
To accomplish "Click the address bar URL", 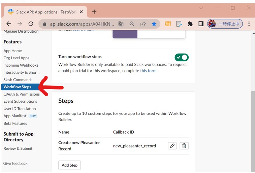I will point(82,24).
